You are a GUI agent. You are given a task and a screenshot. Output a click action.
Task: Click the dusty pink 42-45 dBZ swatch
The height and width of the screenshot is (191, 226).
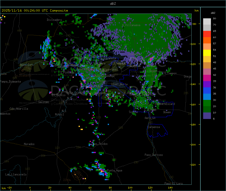(207, 72)
